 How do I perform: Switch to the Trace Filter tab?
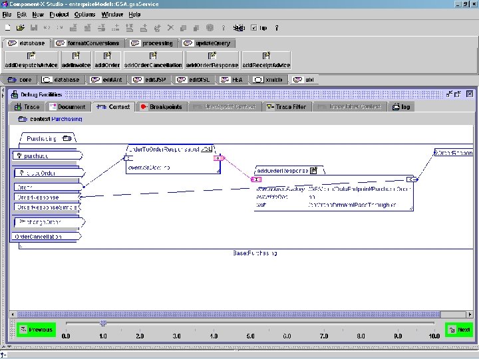pos(286,107)
